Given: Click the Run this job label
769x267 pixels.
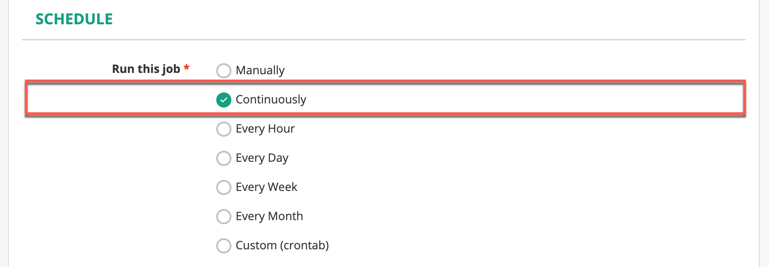Looking at the screenshot, I should (146, 69).
